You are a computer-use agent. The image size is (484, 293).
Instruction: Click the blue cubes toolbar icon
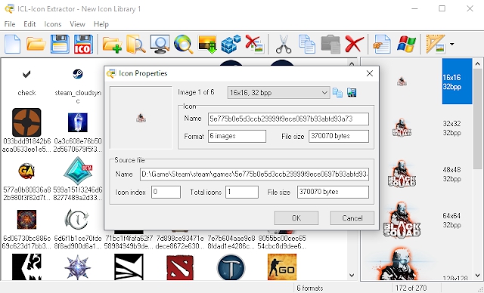click(231, 45)
